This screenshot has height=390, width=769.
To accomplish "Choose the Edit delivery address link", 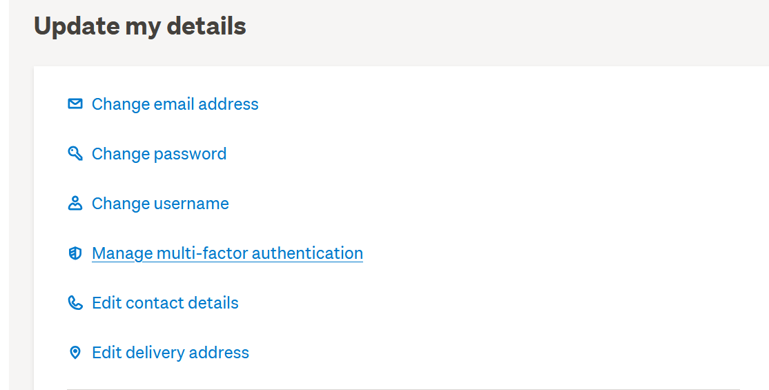I will click(x=170, y=353).
